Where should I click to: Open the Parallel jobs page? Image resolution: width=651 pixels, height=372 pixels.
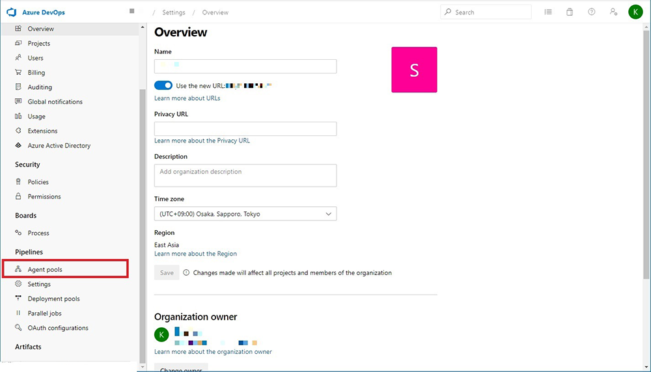tap(44, 313)
